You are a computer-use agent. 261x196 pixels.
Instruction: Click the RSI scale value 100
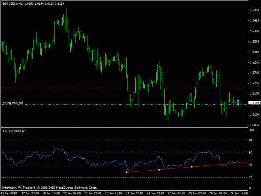(x=252, y=130)
